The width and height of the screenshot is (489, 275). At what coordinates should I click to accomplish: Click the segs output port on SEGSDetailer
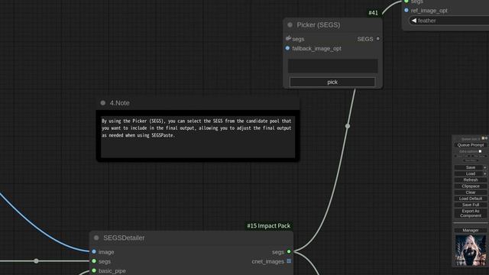(289, 251)
